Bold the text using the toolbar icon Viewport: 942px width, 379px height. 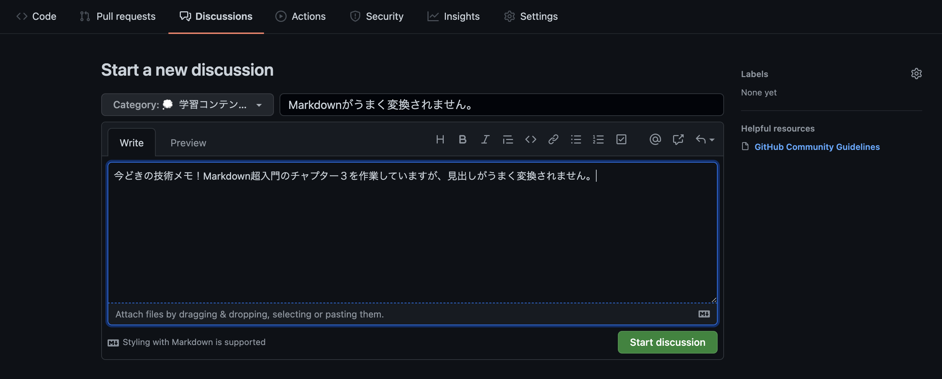point(463,140)
